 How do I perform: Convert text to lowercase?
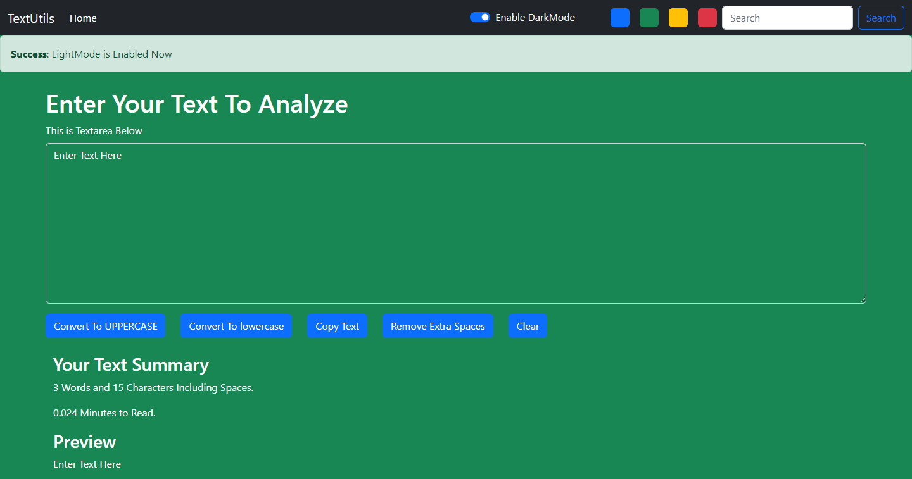pyautogui.click(x=236, y=326)
